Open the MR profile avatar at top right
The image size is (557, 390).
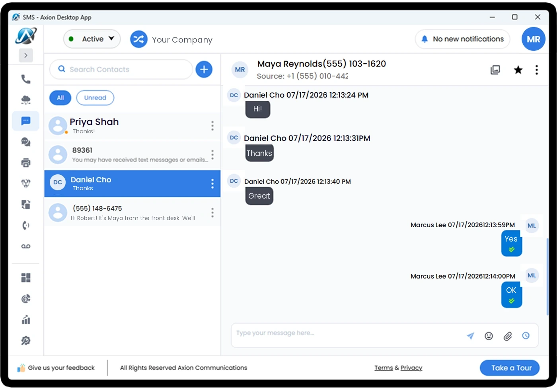point(534,39)
